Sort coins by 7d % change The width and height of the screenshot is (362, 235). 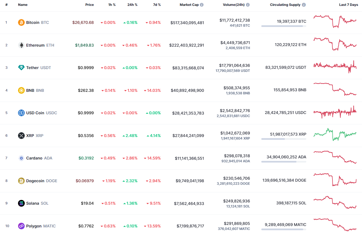[x=157, y=4]
